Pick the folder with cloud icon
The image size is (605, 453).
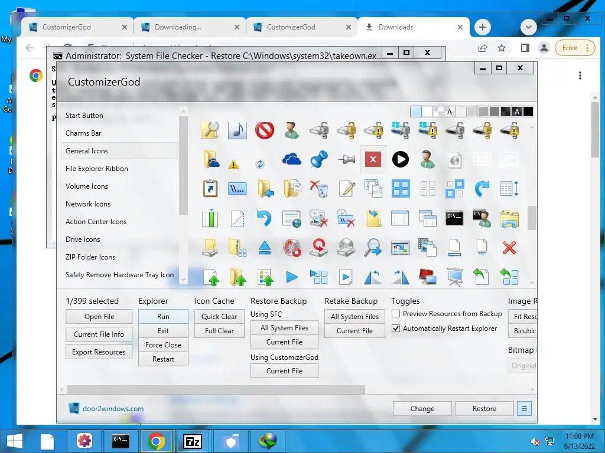click(211, 159)
